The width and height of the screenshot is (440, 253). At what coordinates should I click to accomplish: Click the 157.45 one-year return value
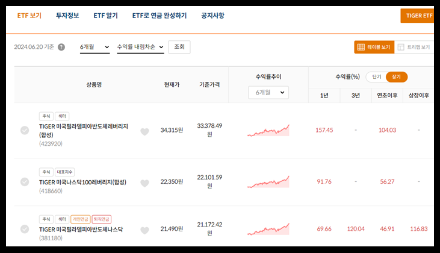(x=324, y=130)
